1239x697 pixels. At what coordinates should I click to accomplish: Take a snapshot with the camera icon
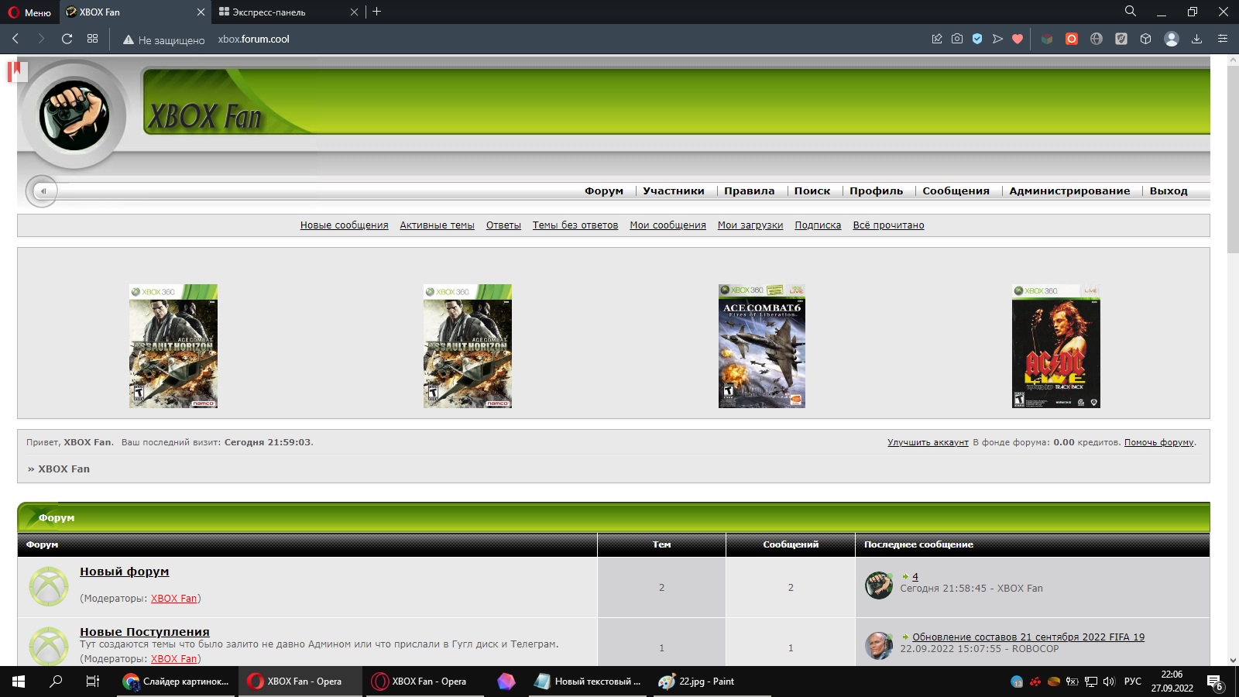957,39
